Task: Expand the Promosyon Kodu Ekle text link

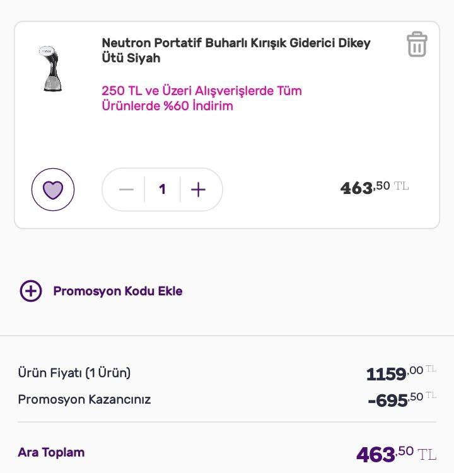Action: [118, 291]
